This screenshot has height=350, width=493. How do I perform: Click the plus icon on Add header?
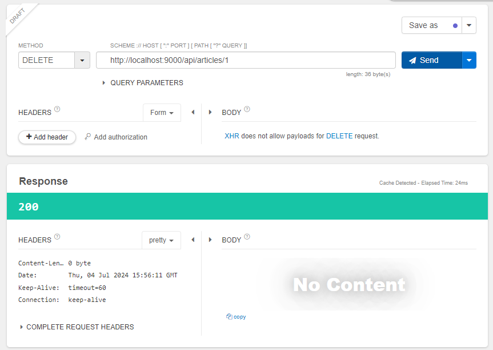pos(29,137)
